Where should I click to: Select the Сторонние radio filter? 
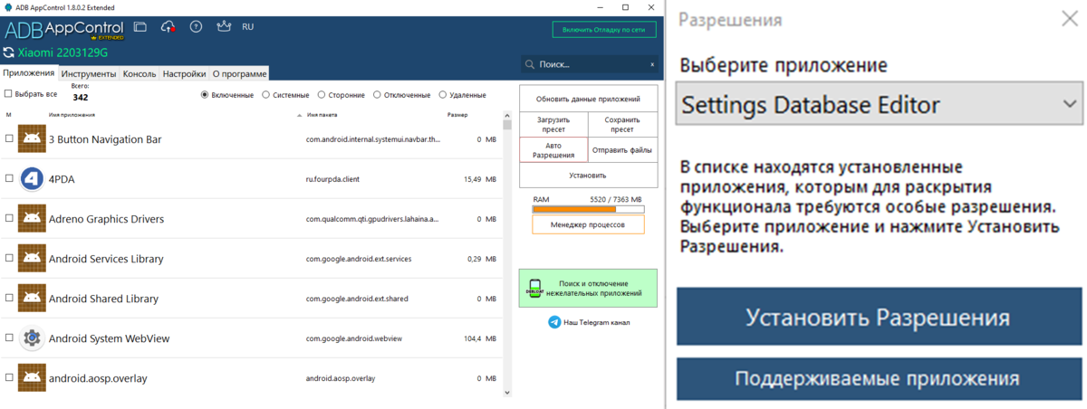[x=320, y=95]
